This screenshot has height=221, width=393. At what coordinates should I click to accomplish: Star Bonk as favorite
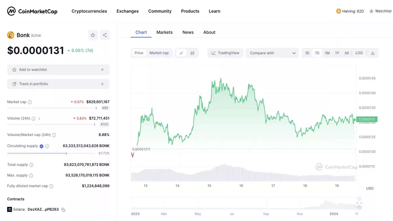[93, 35]
